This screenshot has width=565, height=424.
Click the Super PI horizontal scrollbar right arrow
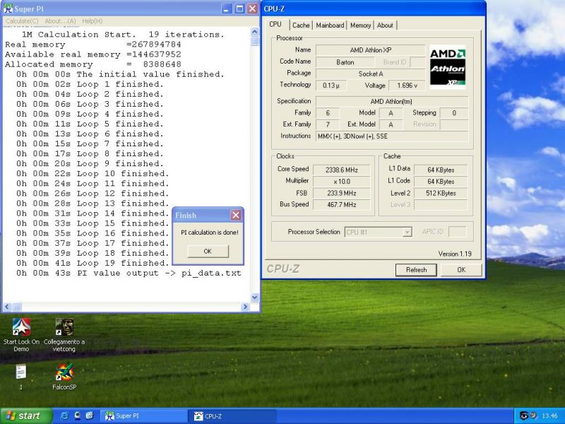[245, 307]
